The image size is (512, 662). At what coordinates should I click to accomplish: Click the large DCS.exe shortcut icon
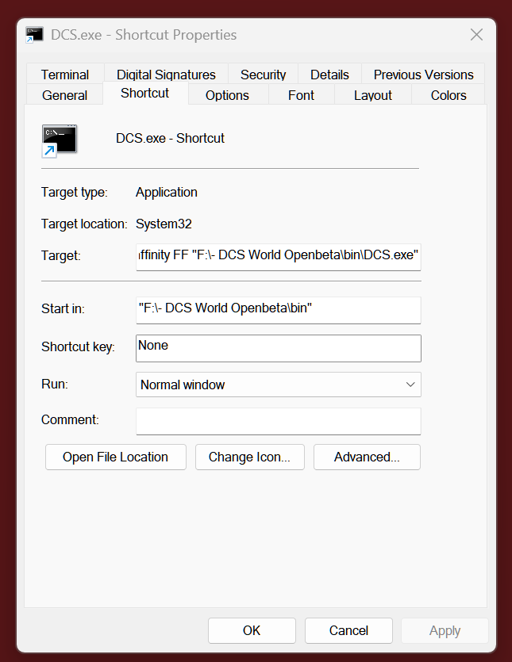point(60,141)
